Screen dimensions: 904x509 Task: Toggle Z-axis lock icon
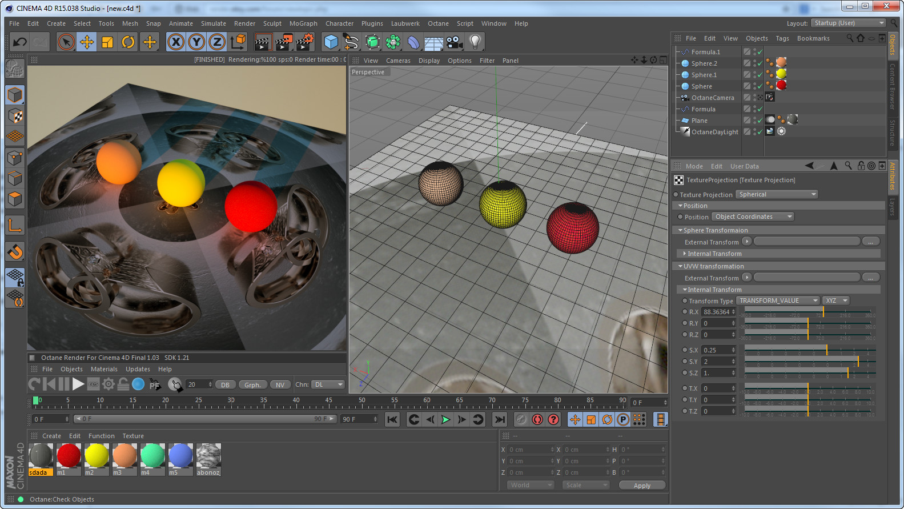click(x=217, y=42)
